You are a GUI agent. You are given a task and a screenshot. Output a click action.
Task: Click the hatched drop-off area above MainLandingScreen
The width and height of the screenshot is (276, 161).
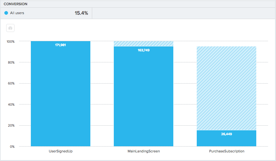[143, 44]
